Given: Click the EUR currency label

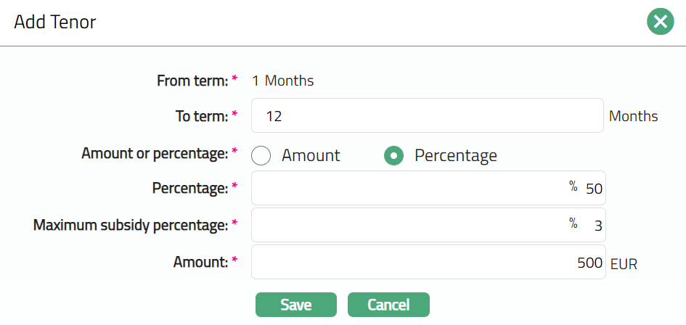Looking at the screenshot, I should click(624, 264).
